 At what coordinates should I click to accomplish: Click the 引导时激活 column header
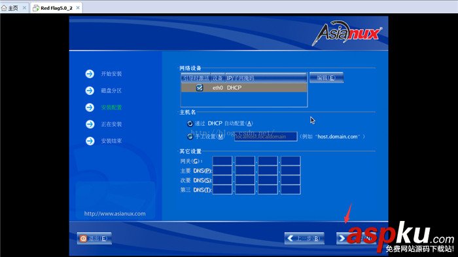(196, 78)
